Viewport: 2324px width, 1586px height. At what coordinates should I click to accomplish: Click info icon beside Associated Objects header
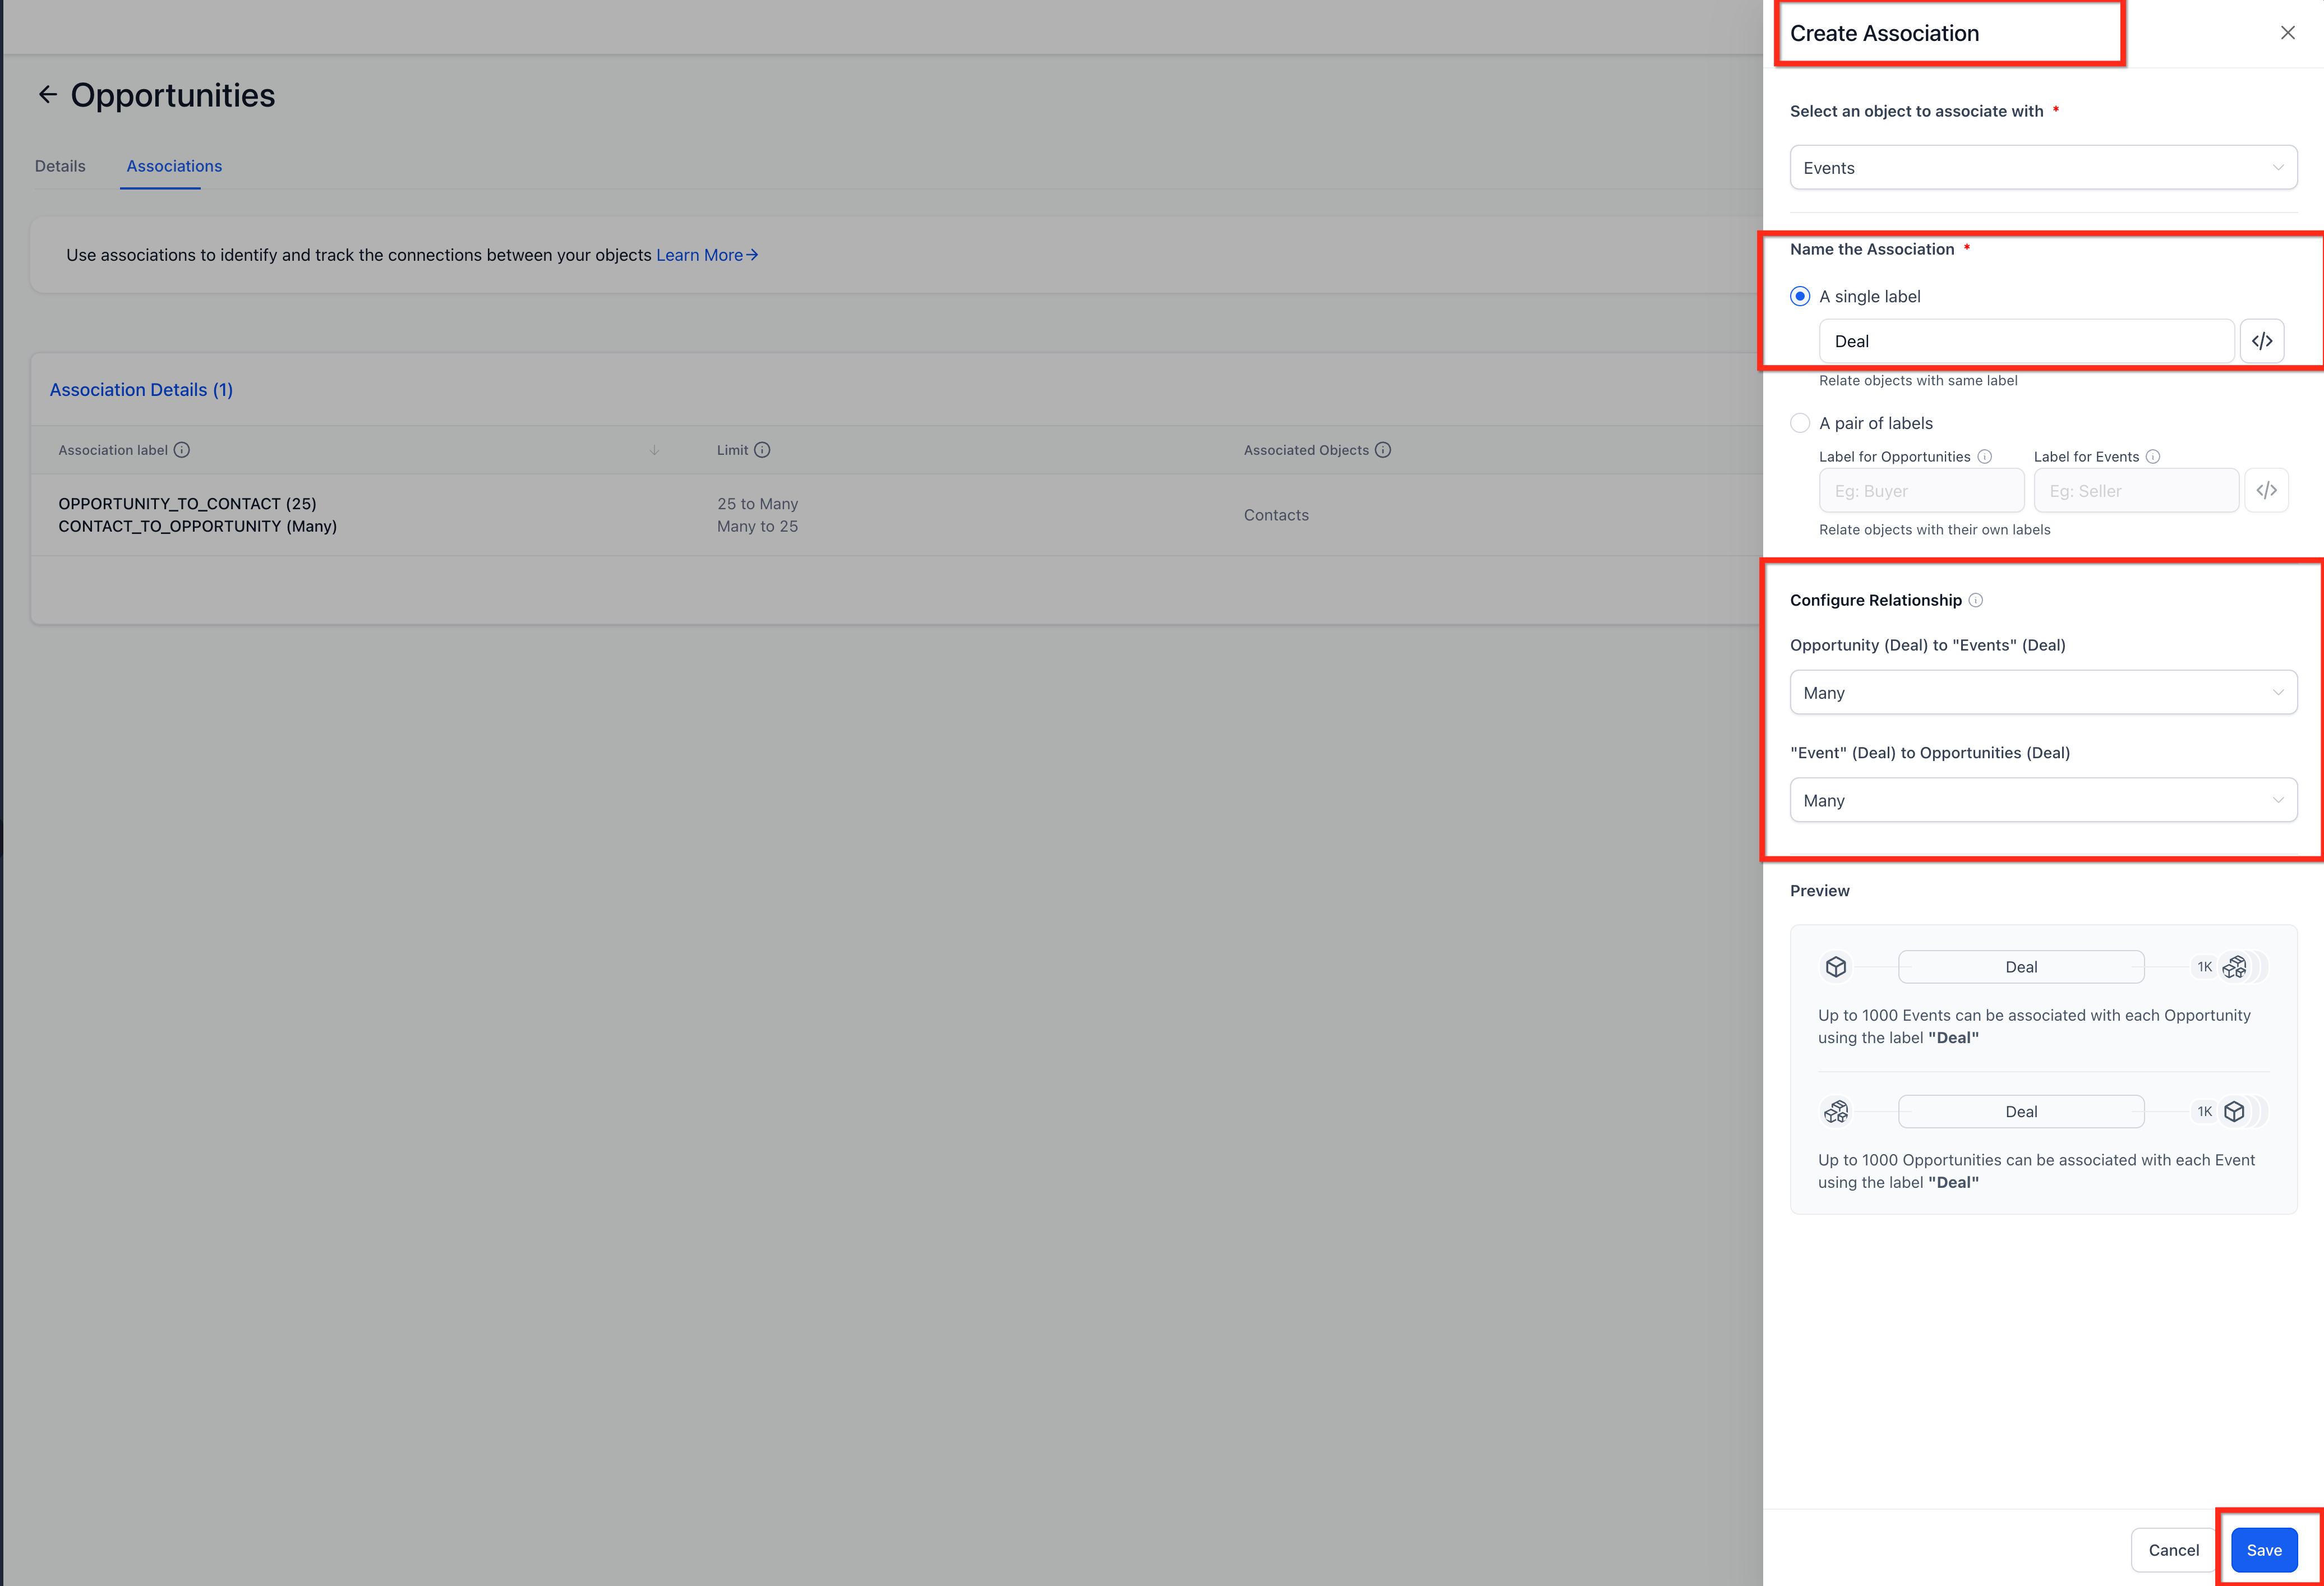[1383, 450]
